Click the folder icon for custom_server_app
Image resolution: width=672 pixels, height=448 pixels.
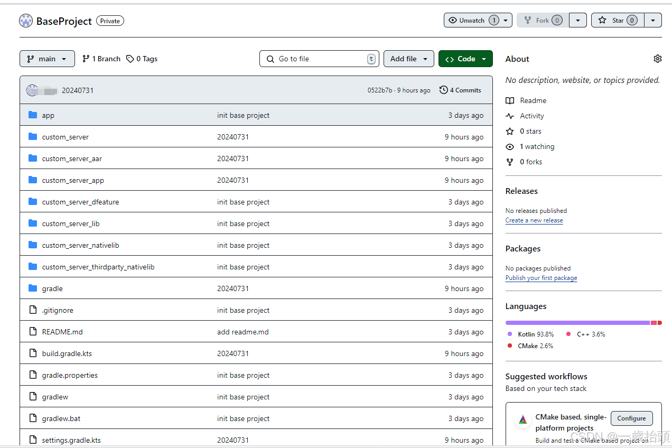(x=33, y=180)
